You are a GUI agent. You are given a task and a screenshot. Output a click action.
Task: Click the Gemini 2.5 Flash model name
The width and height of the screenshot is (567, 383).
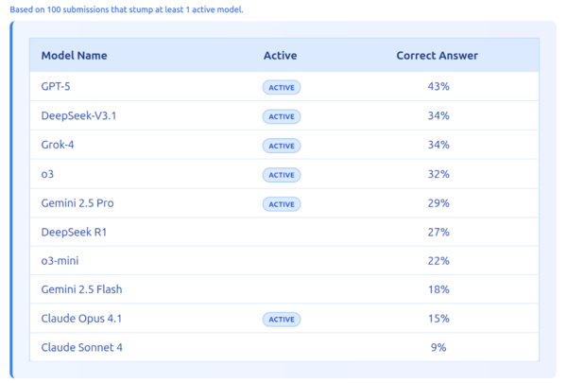[x=81, y=289]
